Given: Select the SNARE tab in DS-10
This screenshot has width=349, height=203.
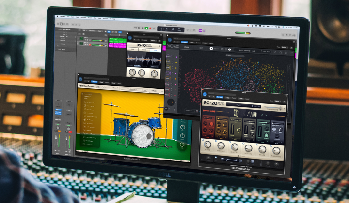Looking at the screenshot, I should tap(144, 50).
